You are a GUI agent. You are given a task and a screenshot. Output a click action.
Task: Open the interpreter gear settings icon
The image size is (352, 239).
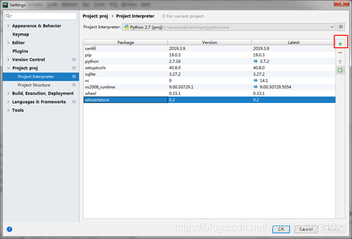click(x=341, y=27)
